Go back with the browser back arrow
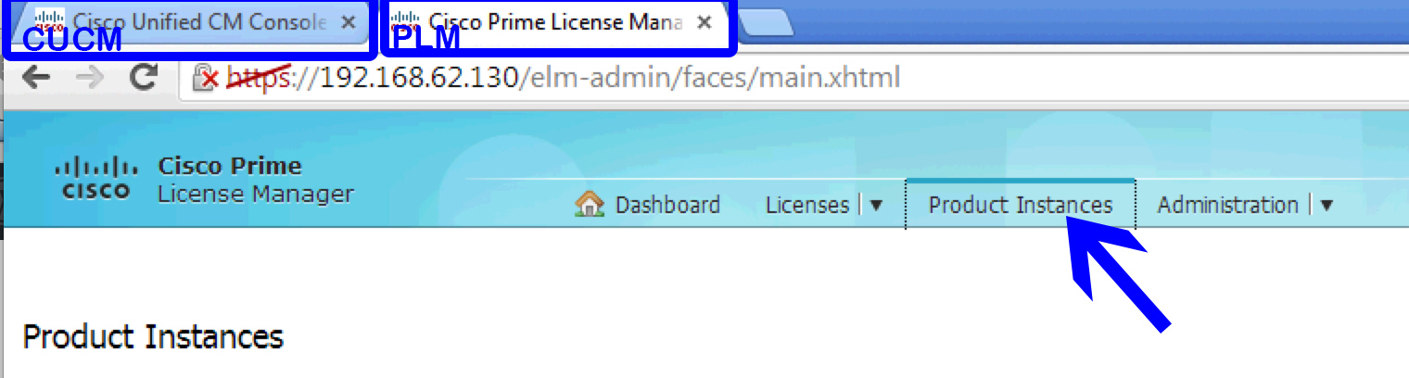 point(36,78)
